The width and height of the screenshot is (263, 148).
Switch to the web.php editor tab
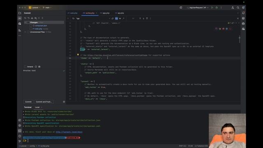point(72,13)
